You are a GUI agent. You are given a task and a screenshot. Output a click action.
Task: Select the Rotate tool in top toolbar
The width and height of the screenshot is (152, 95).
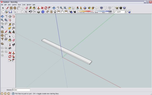pyautogui.click(x=46, y=8)
